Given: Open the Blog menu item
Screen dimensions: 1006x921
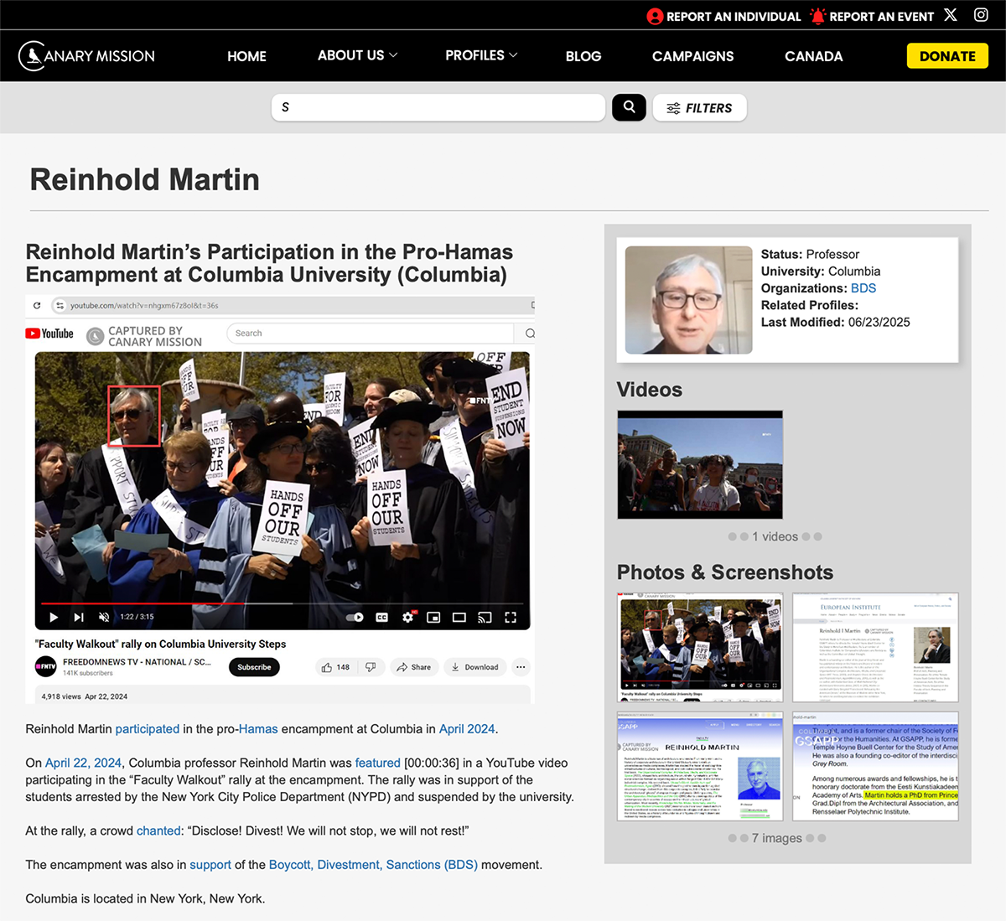Looking at the screenshot, I should (583, 56).
